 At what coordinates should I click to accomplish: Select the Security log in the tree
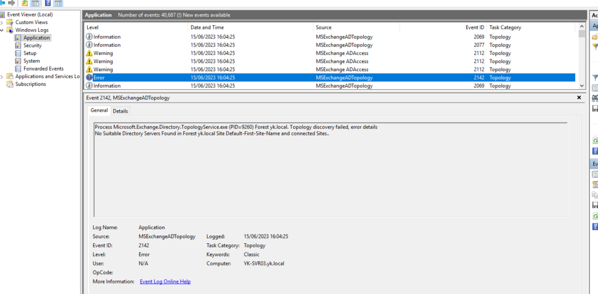(32, 45)
